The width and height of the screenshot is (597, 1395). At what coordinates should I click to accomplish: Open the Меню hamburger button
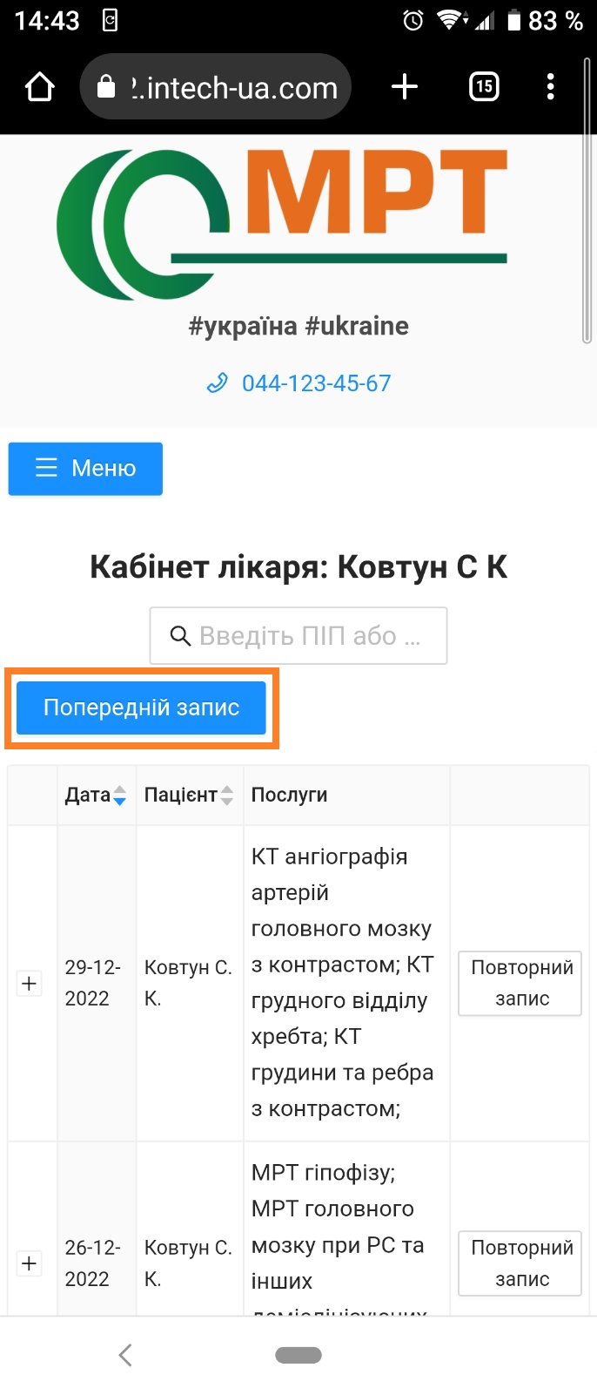click(85, 469)
